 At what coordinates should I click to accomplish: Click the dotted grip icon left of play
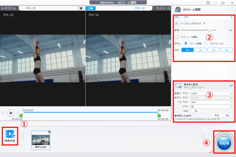pos(3,113)
